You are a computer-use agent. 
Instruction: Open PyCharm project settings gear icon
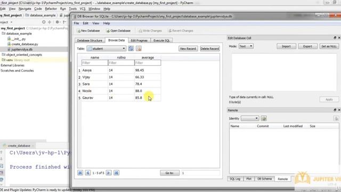[x=58, y=22]
